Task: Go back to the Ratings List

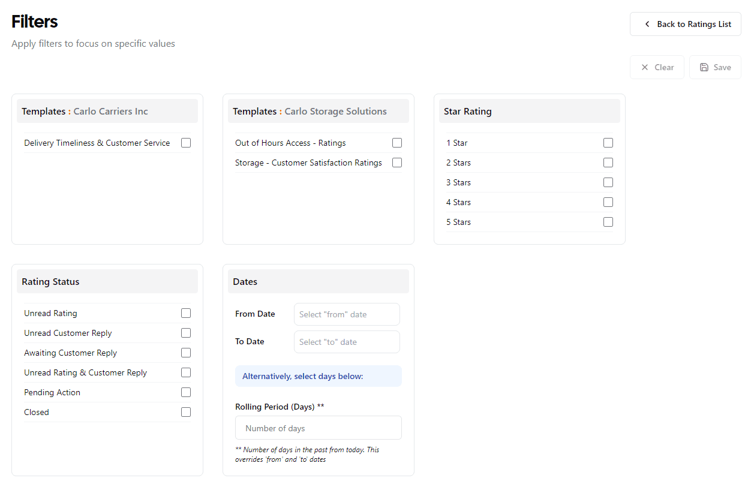Action: pyautogui.click(x=685, y=24)
